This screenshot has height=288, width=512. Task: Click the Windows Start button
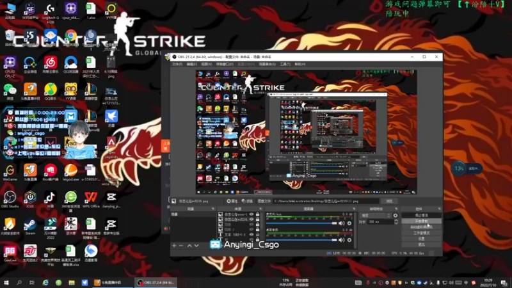point(6,282)
